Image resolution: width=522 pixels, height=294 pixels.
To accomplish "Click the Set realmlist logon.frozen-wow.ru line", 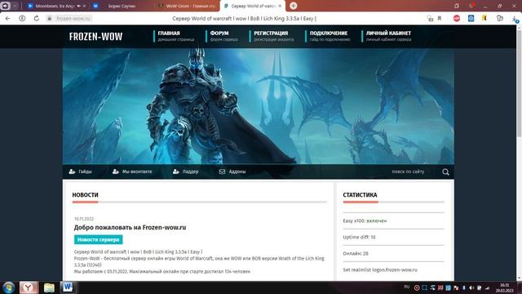I will coord(380,269).
